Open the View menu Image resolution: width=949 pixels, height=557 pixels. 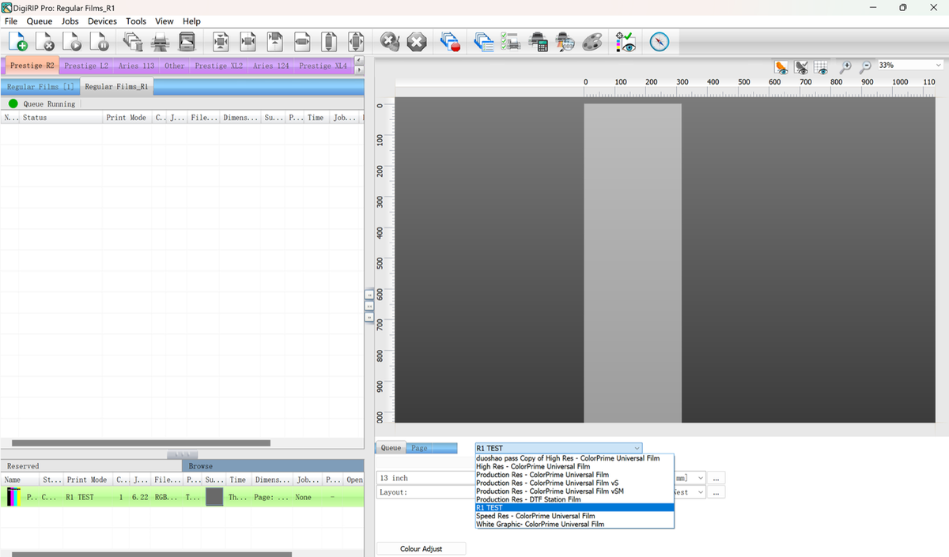click(164, 21)
